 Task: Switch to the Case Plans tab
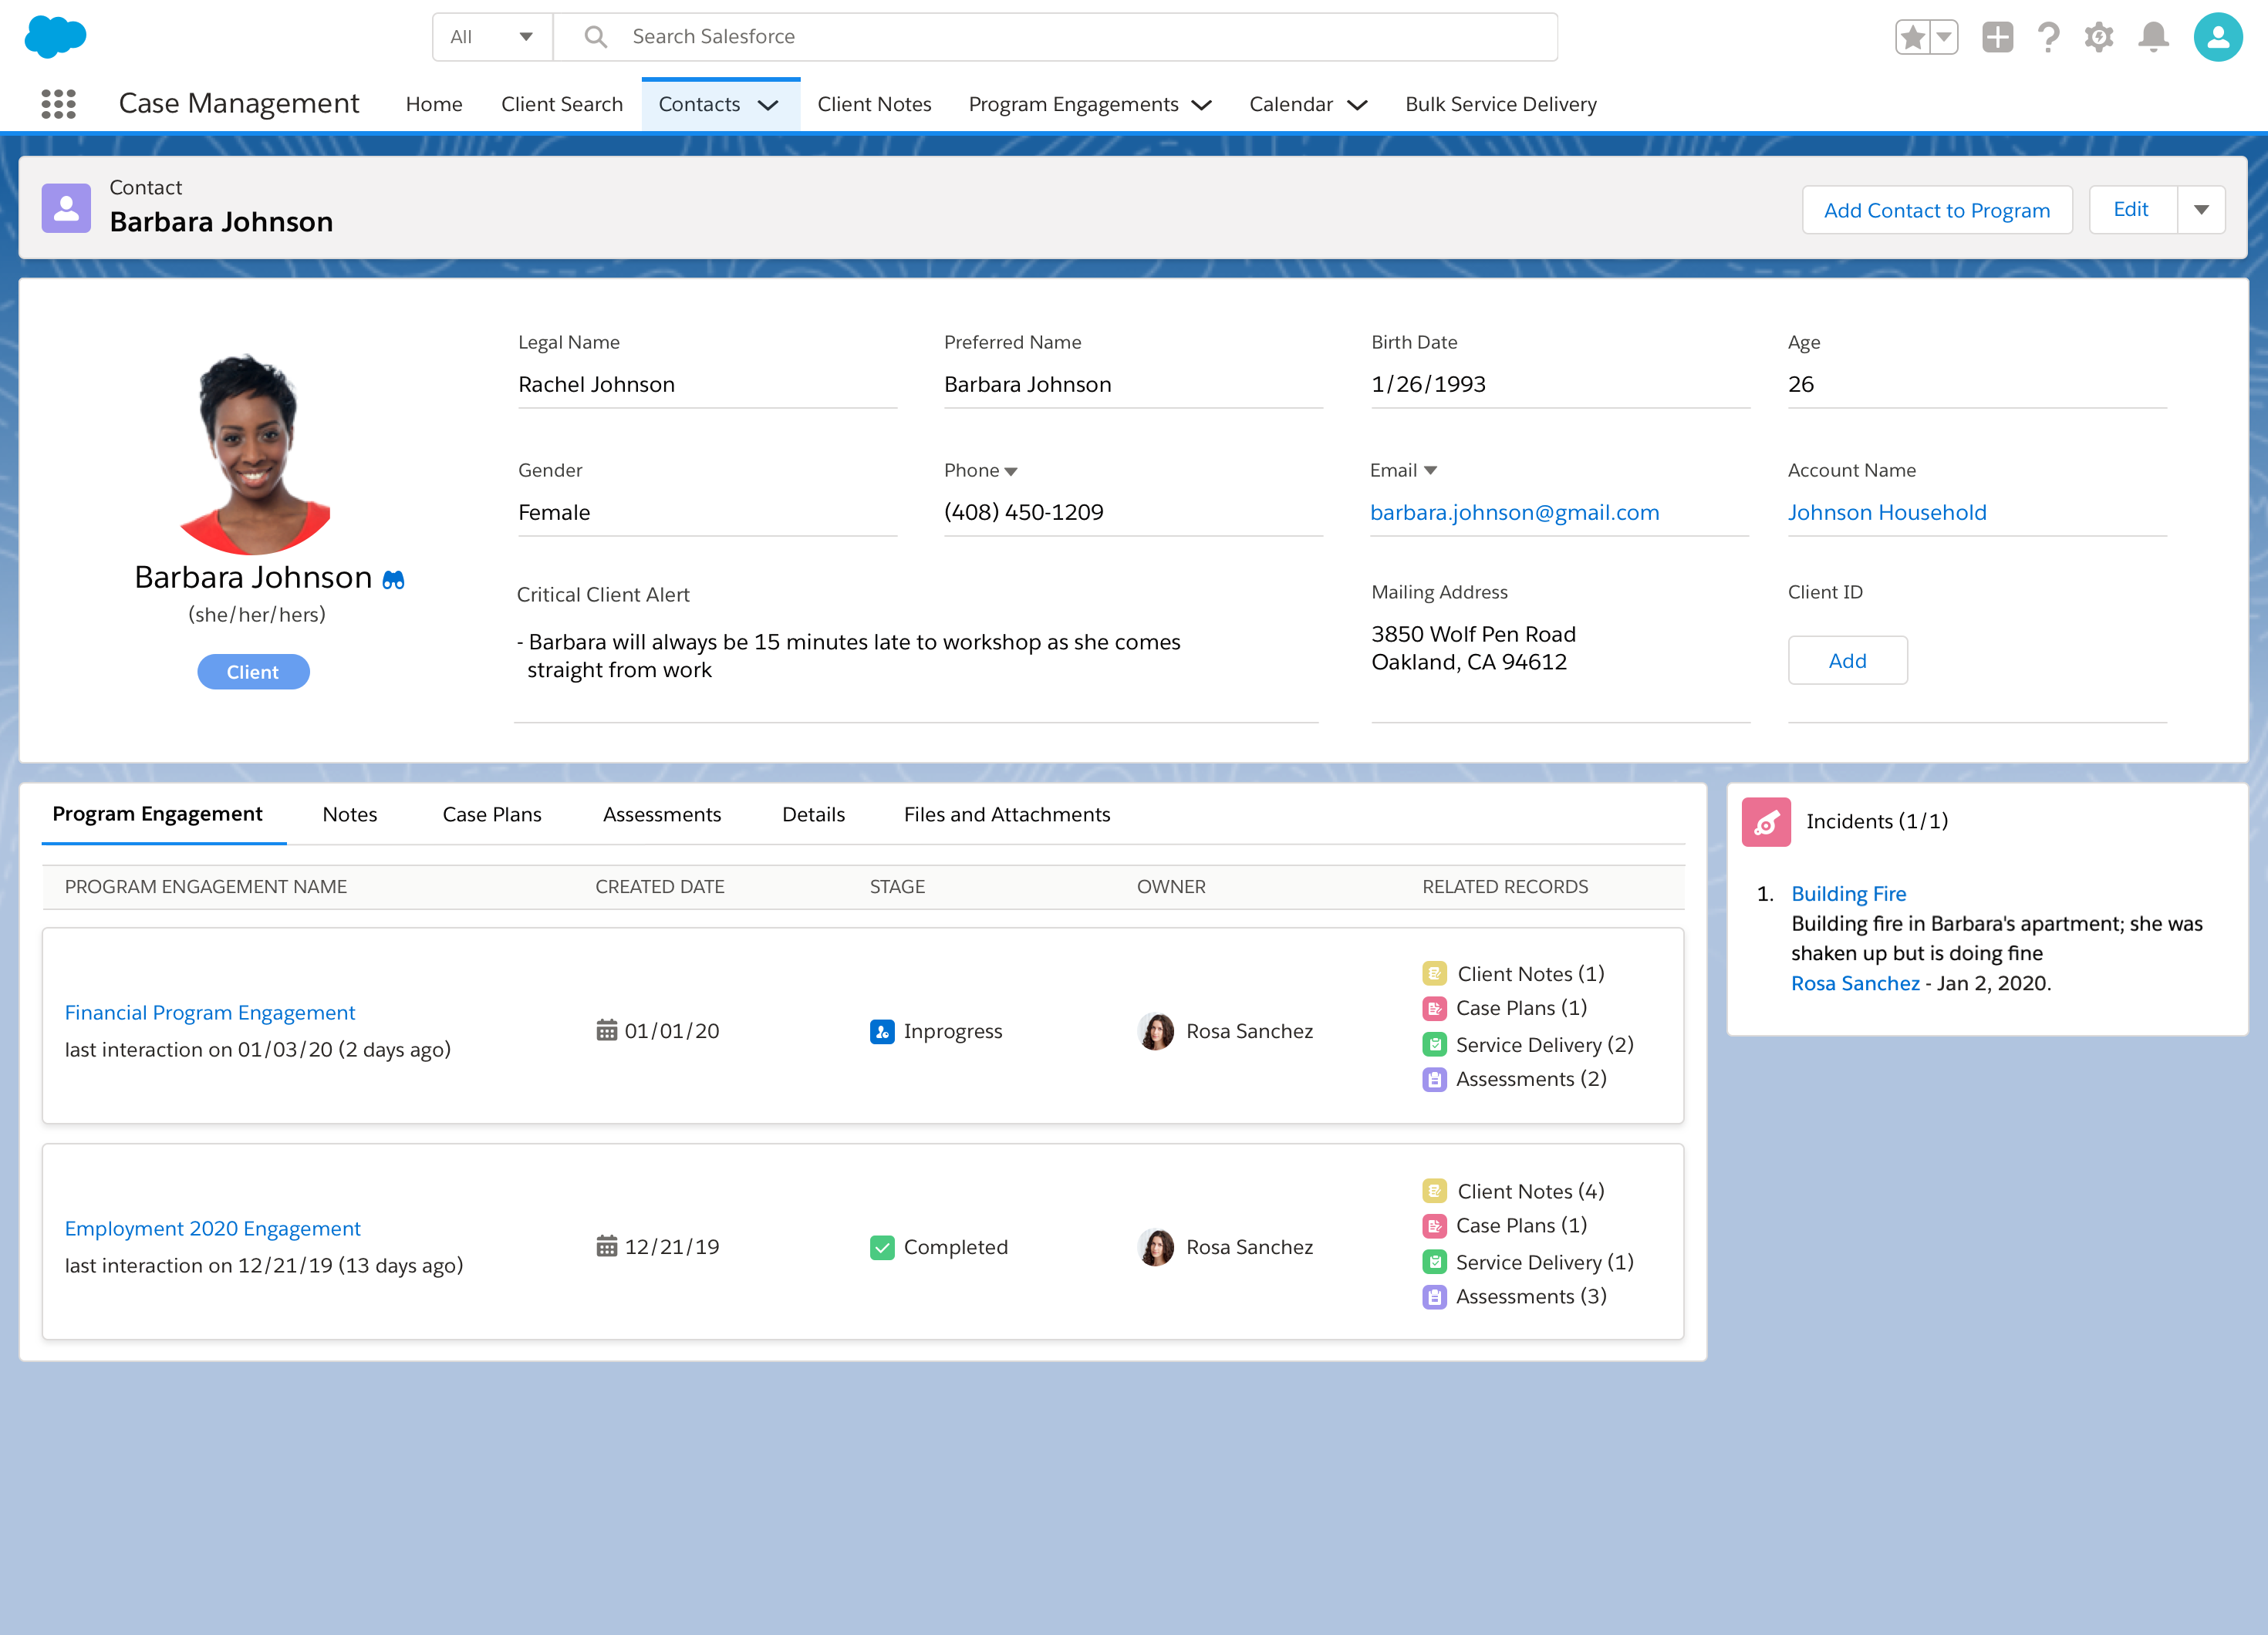point(491,814)
